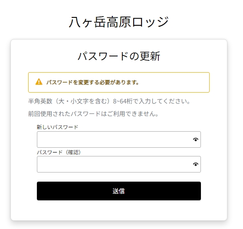Click the 8~64桁 length requirement text
Image resolution: width=243 pixels, height=229 pixels.
123,101
